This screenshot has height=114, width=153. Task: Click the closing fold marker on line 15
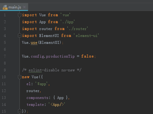[19, 111]
